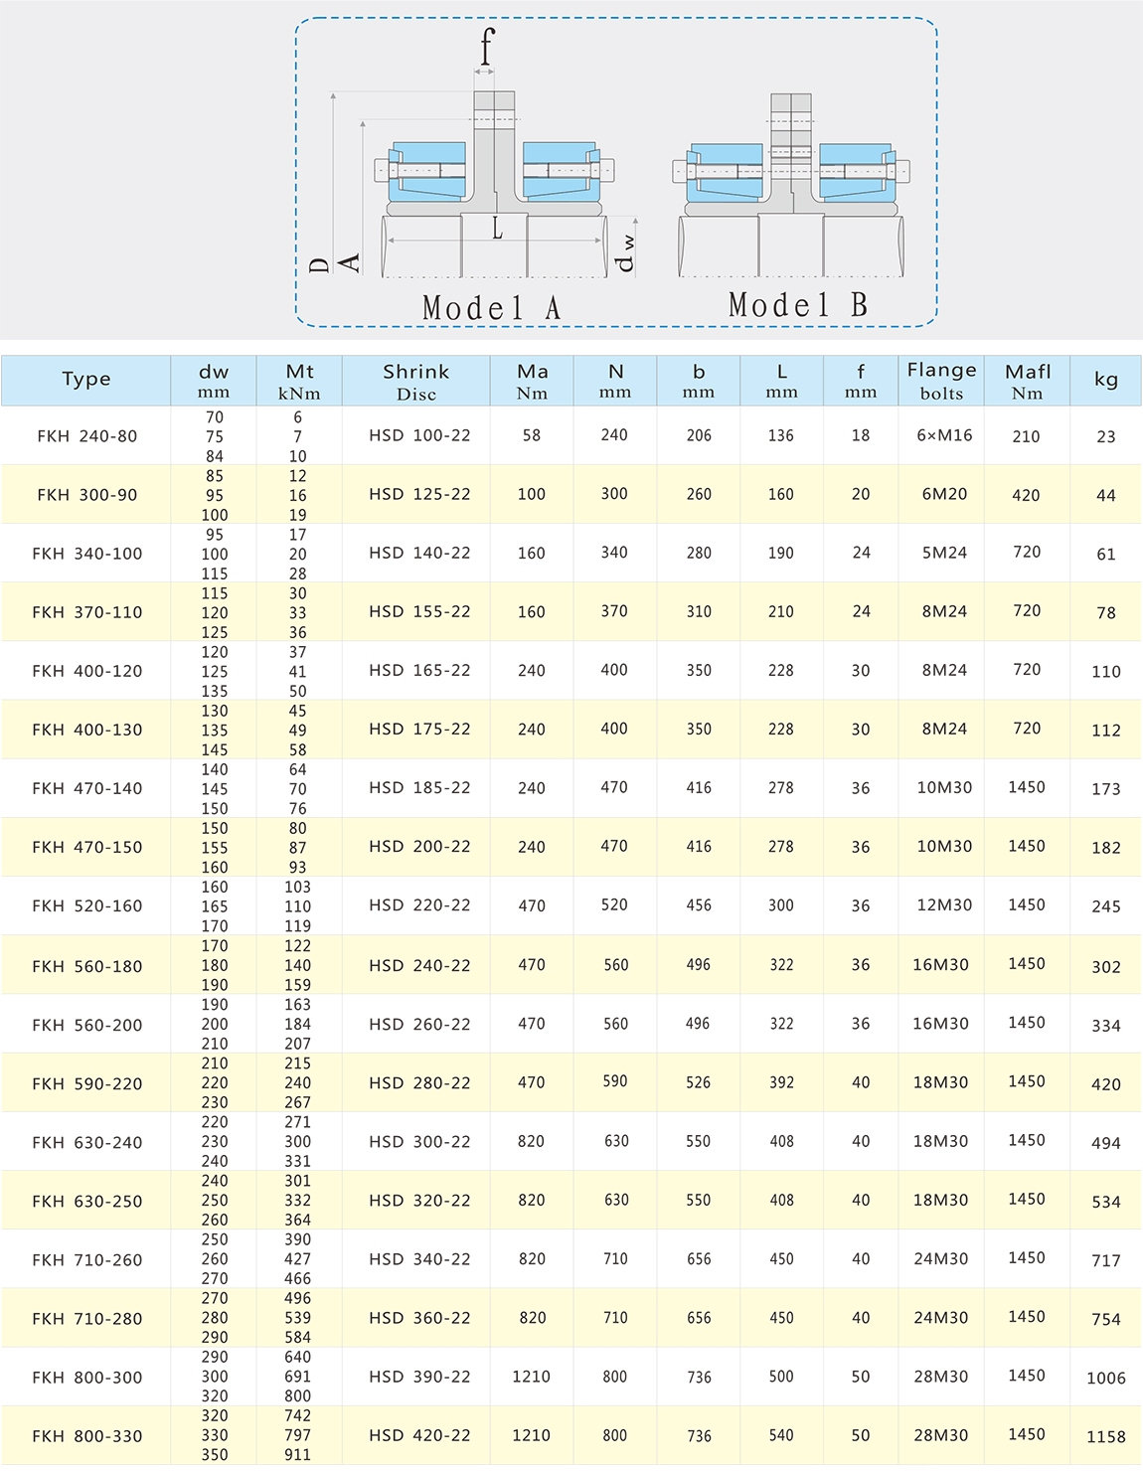Click the 1158 kg weight cell
Image resolution: width=1143 pixels, height=1471 pixels.
[x=1105, y=1437]
